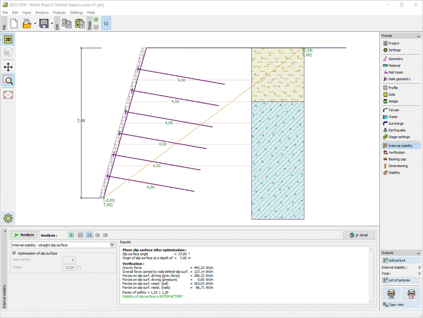Open the Internal stability slip surface dropdown
Screen dimensions: 423x318
point(112,245)
